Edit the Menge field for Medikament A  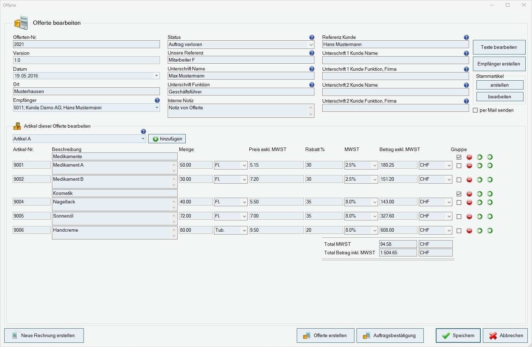tap(196, 165)
